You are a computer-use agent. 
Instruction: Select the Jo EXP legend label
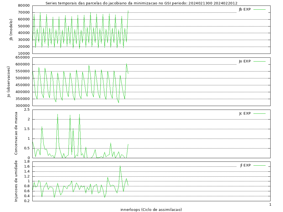point(245,61)
